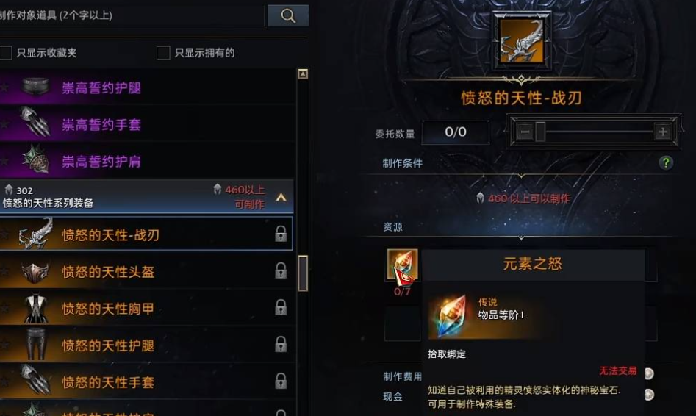Increase 委托数量 with the plus button
Image resolution: width=696 pixels, height=416 pixels.
pos(662,132)
